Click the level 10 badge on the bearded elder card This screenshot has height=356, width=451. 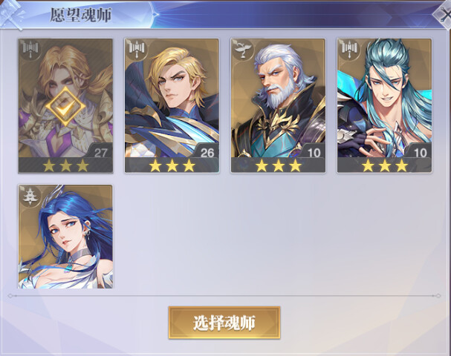click(314, 152)
